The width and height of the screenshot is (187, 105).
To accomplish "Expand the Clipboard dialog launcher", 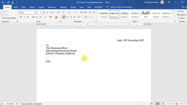I will pyautogui.click(x=17, y=21).
